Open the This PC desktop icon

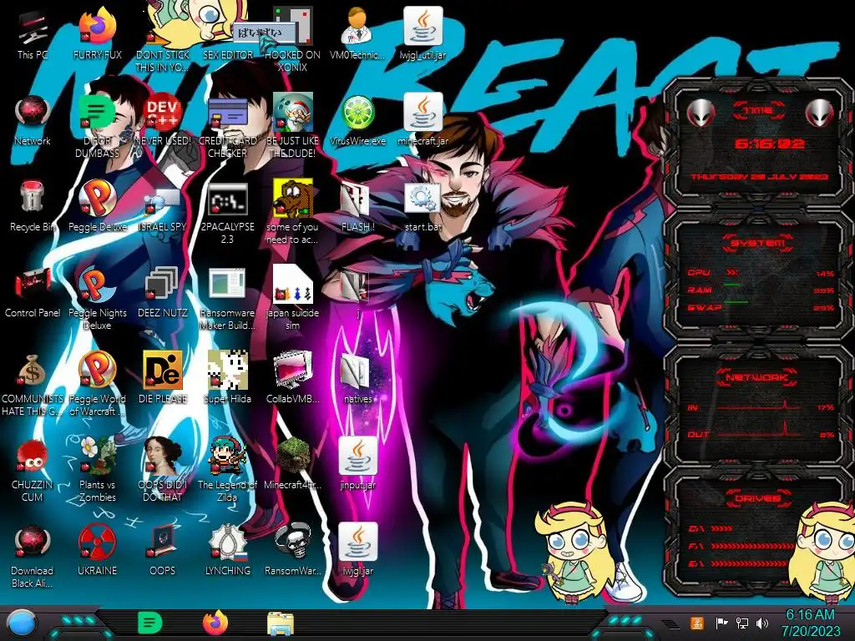(x=33, y=33)
